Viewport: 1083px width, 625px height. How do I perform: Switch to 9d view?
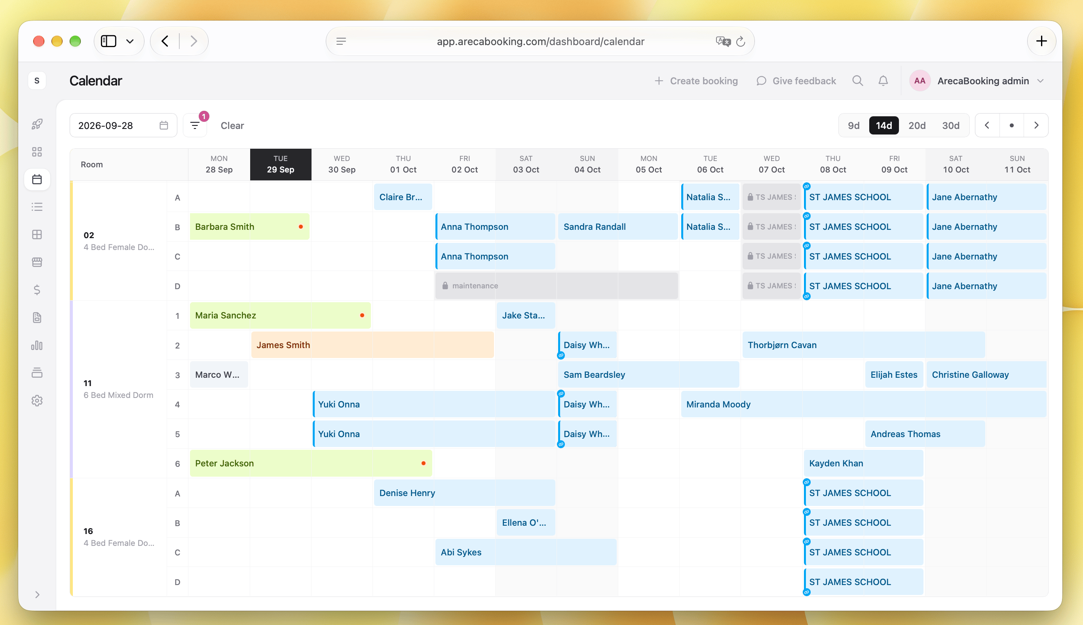pyautogui.click(x=854, y=125)
